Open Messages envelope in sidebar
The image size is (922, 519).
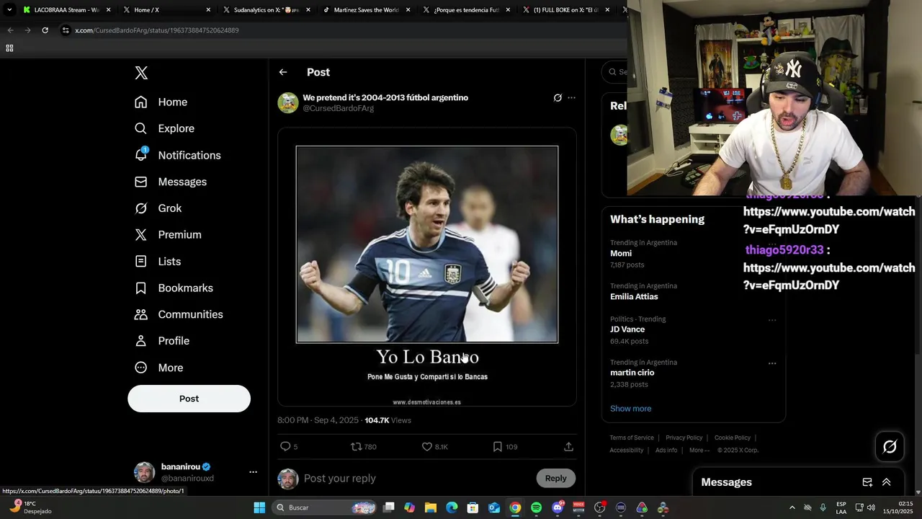tap(141, 182)
